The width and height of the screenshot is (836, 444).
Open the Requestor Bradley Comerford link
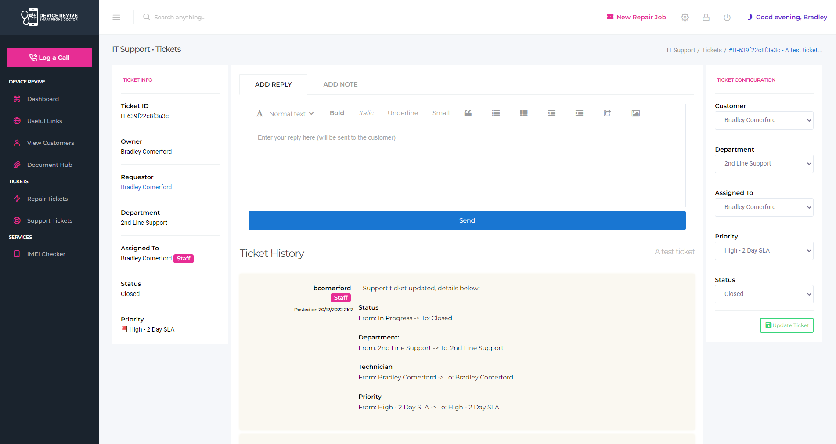pos(146,187)
